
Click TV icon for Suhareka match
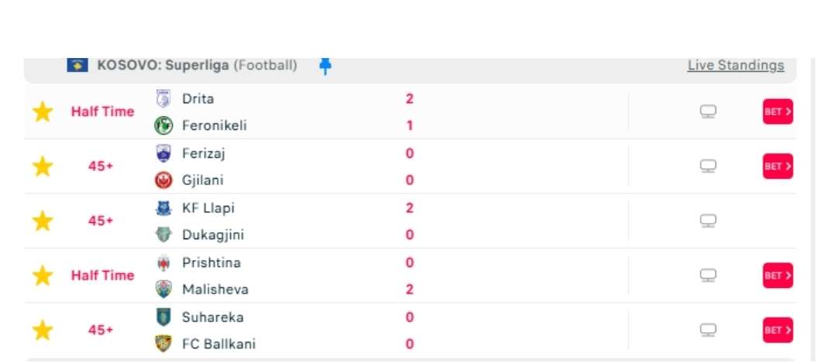(708, 330)
